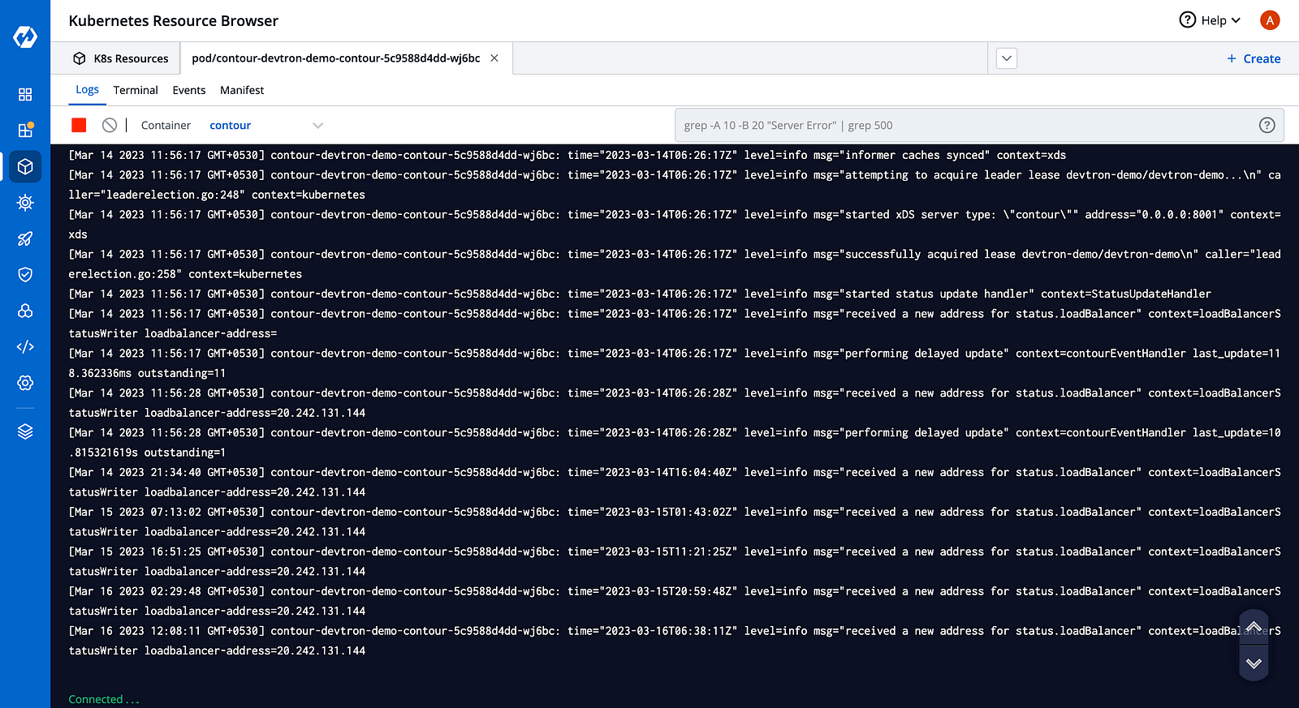Click the grep filter help question icon
The height and width of the screenshot is (708, 1299).
pyautogui.click(x=1267, y=125)
